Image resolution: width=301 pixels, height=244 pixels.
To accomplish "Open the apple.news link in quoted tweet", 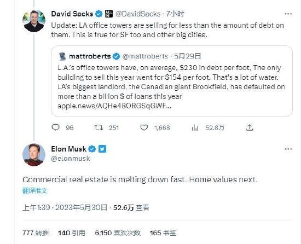I will click(x=114, y=106).
